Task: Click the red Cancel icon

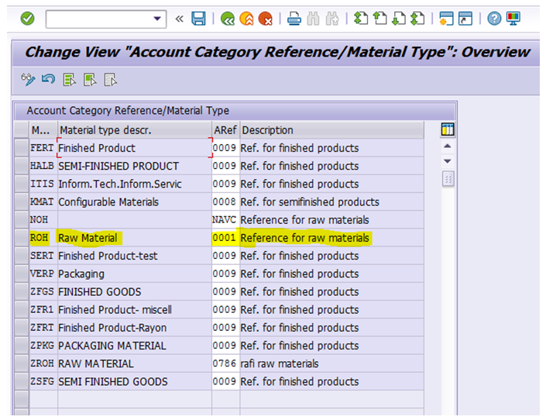Action: click(x=266, y=19)
